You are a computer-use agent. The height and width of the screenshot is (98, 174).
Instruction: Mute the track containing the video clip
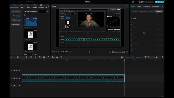(x=19, y=78)
